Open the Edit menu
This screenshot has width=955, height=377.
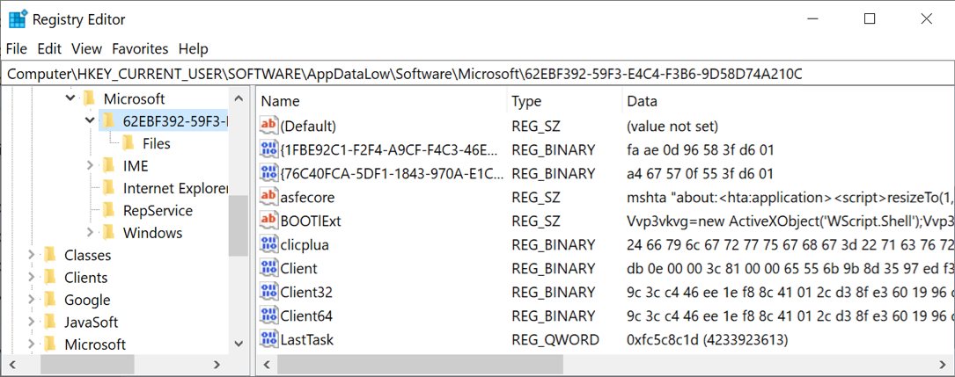click(49, 48)
